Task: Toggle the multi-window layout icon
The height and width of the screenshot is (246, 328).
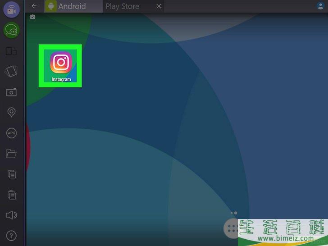Action: click(x=11, y=51)
